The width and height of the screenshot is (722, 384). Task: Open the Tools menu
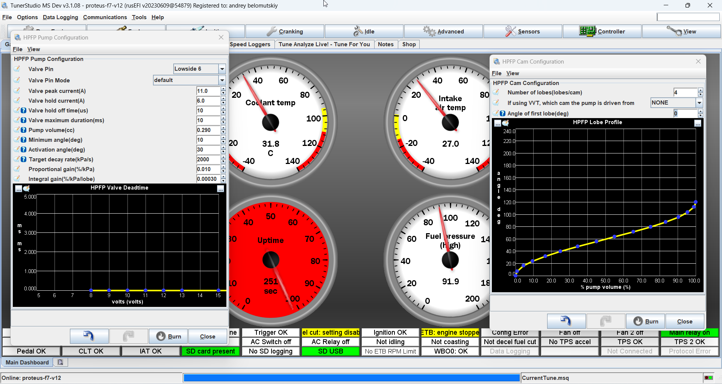(139, 17)
